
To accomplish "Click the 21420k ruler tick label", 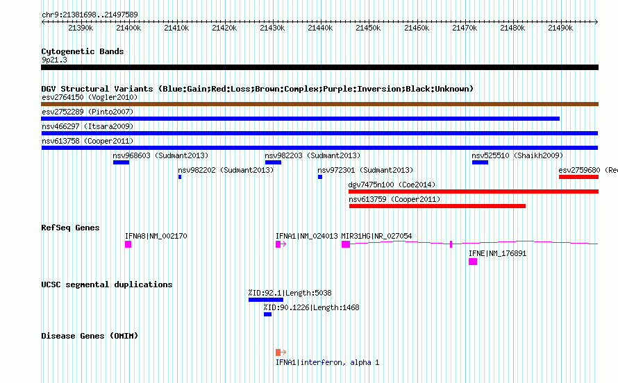I will (224, 28).
